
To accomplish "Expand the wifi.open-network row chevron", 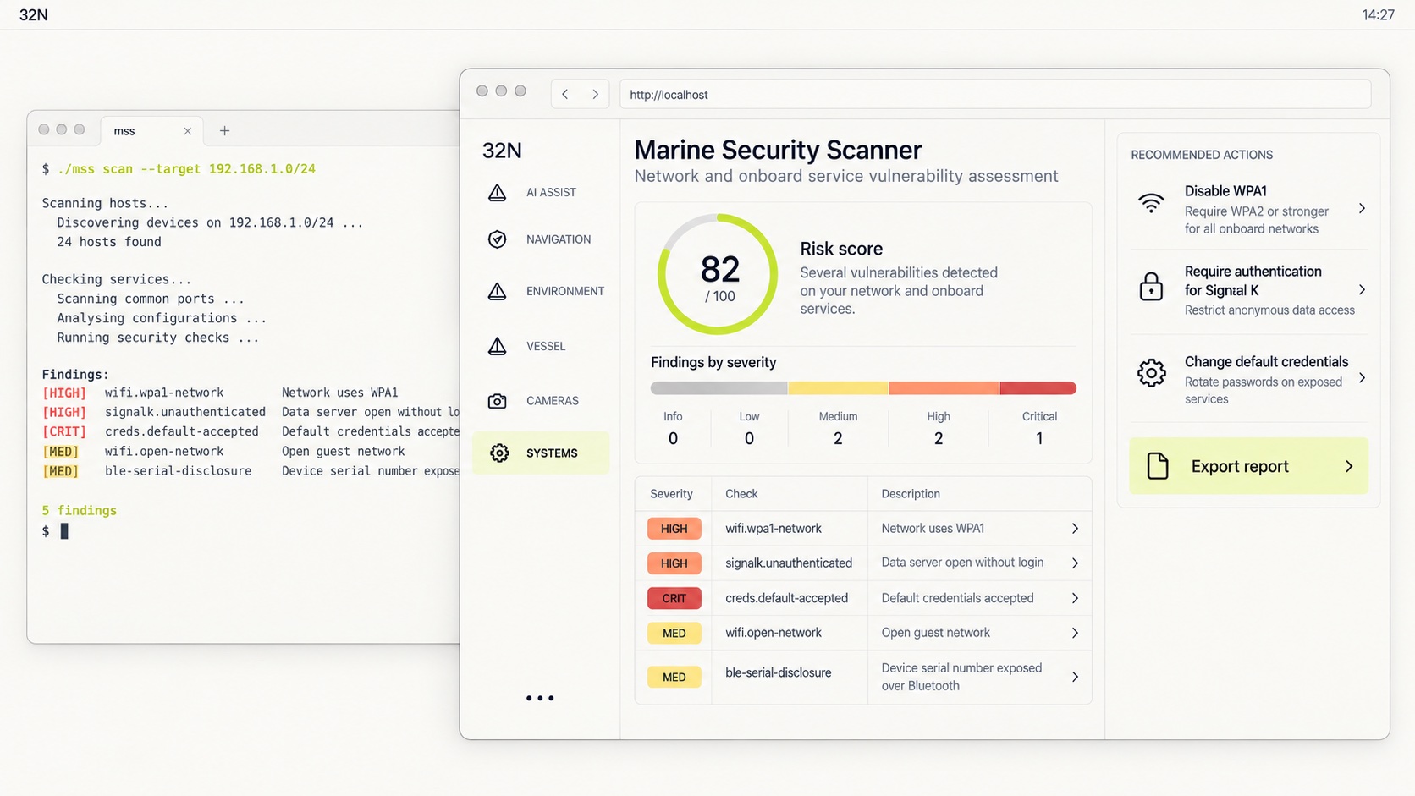I will [x=1075, y=633].
